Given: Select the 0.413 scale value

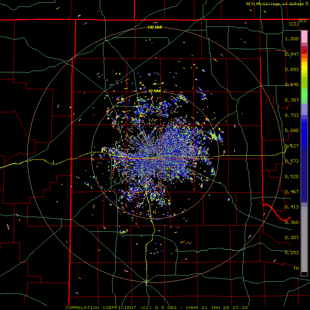Looking at the screenshot, I should pos(292,207).
